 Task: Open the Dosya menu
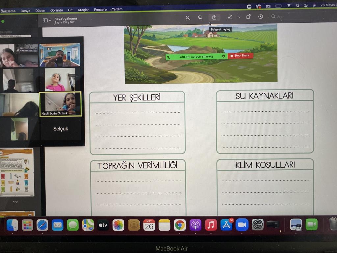(x=25, y=11)
